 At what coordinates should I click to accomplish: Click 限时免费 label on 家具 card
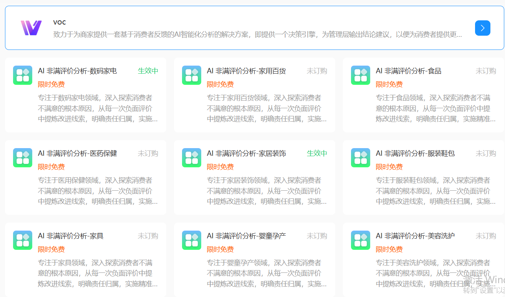(51, 249)
